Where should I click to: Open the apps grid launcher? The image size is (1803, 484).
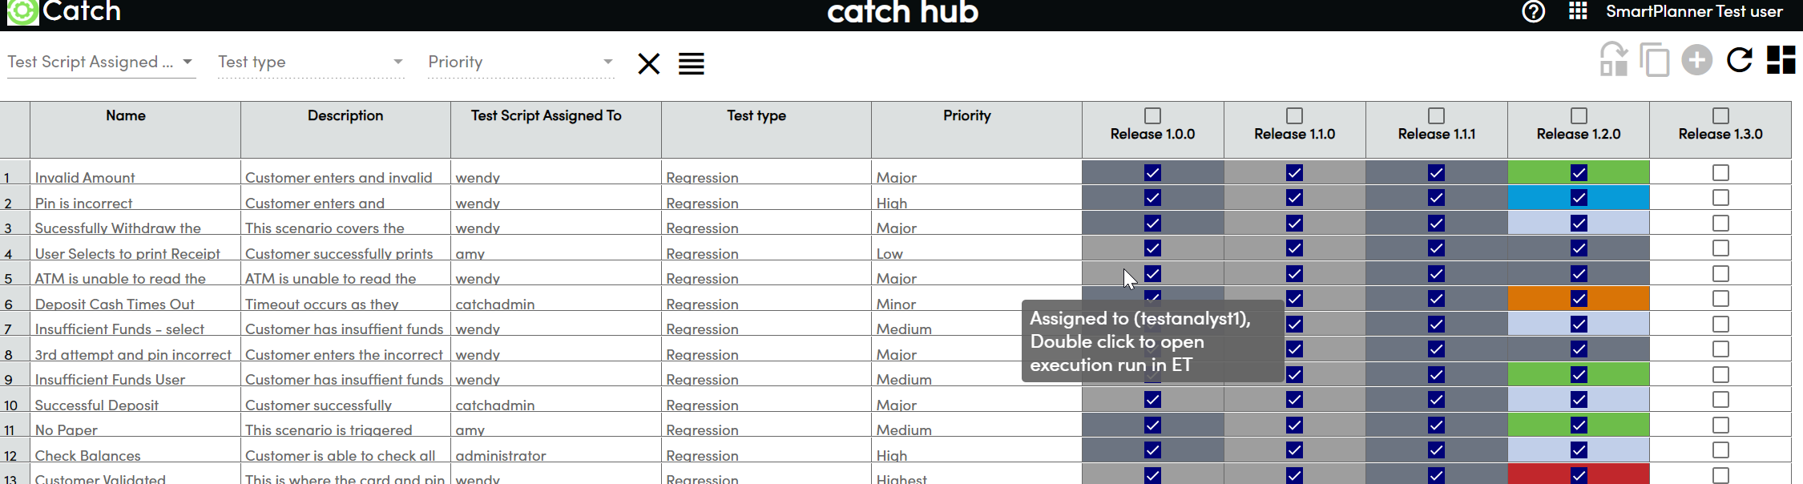[1578, 11]
